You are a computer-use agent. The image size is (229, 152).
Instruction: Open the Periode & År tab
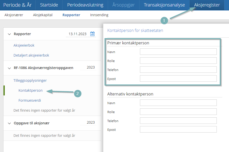(x=17, y=5)
